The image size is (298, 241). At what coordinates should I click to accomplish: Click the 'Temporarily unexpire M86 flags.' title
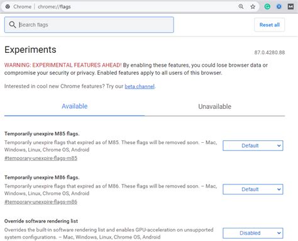coord(42,177)
